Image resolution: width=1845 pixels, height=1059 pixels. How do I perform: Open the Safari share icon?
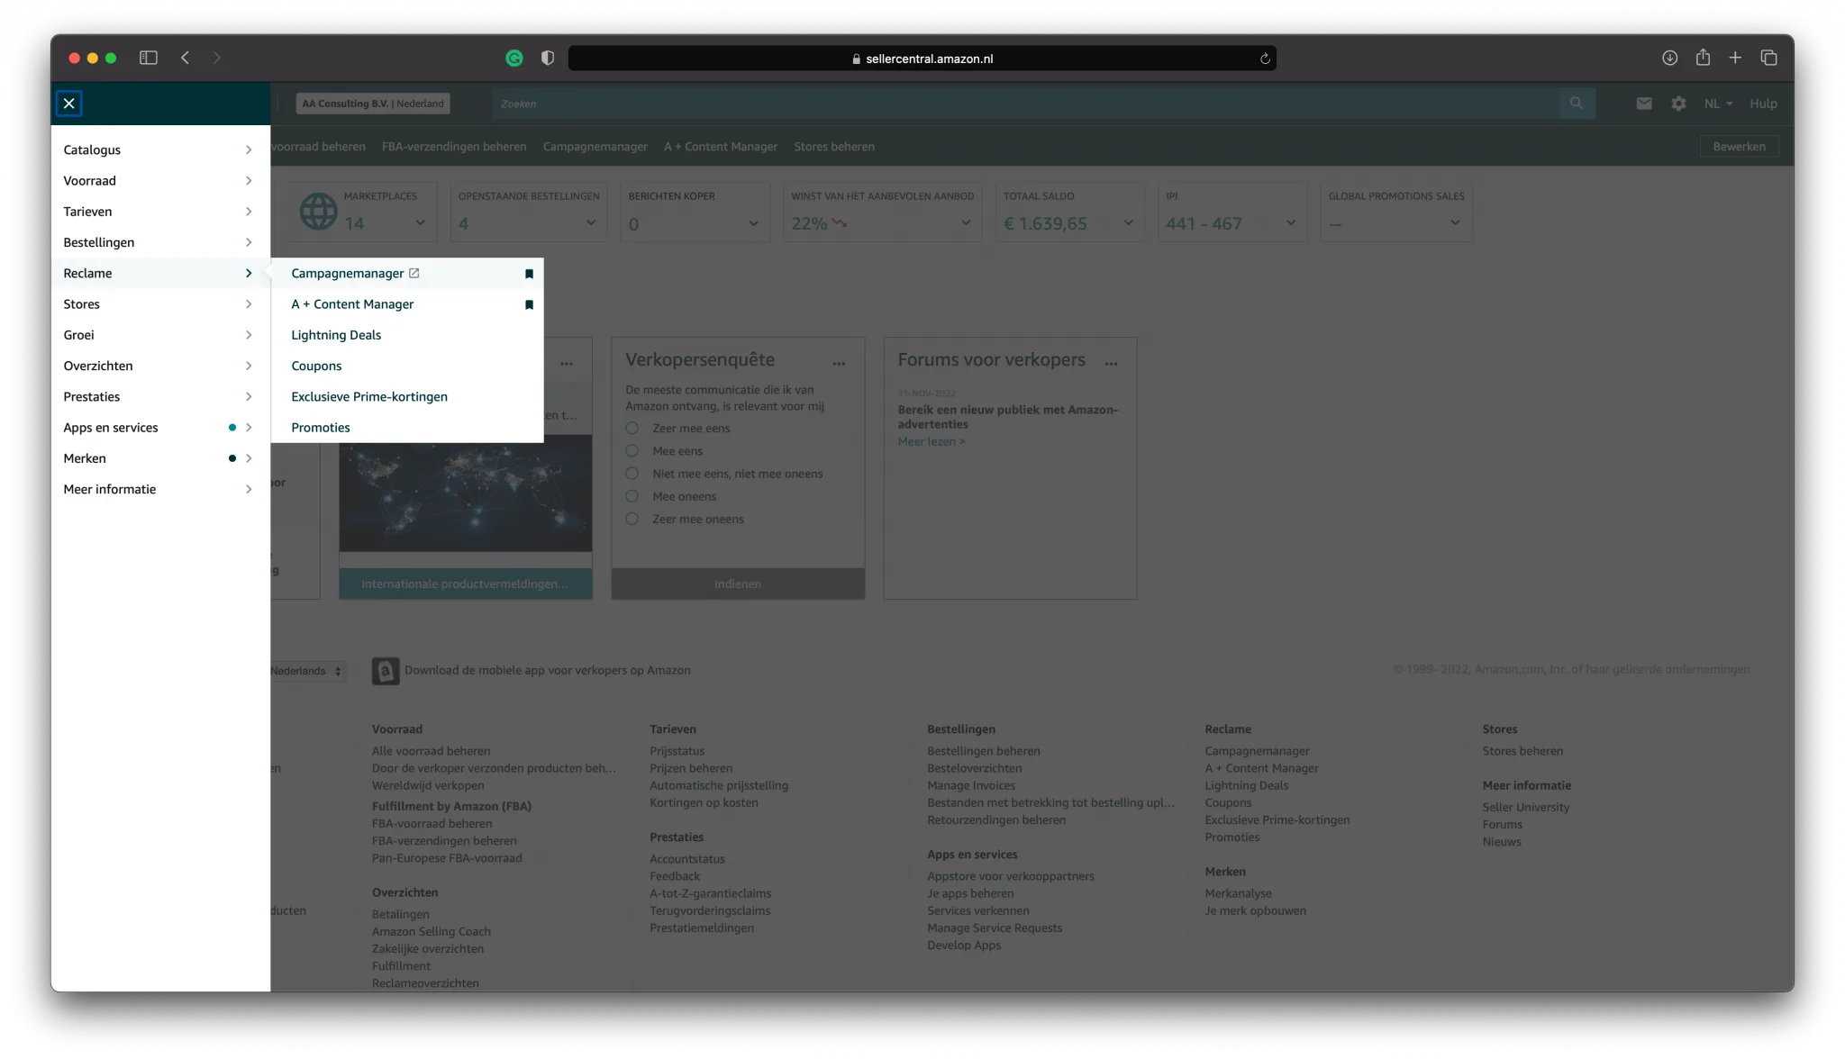pyautogui.click(x=1703, y=58)
